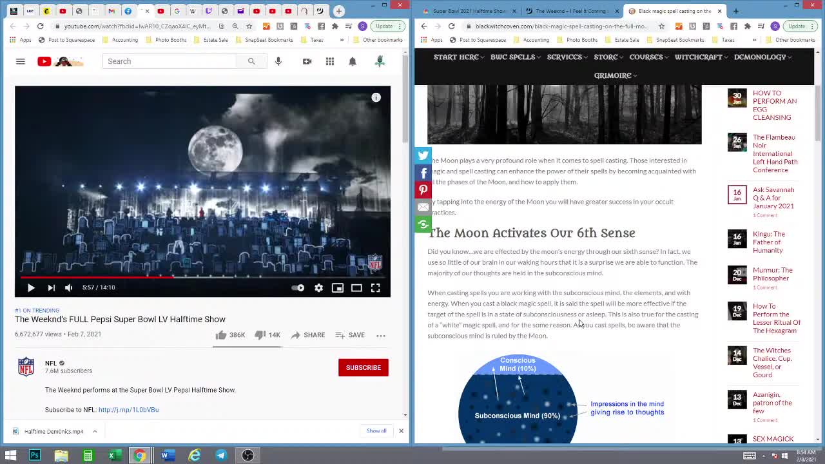Close the downloads bar

point(401,431)
